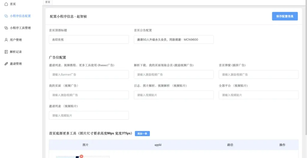Open 首页 in the sidebar menu
This screenshot has height=158, width=307.
(x=13, y=4)
